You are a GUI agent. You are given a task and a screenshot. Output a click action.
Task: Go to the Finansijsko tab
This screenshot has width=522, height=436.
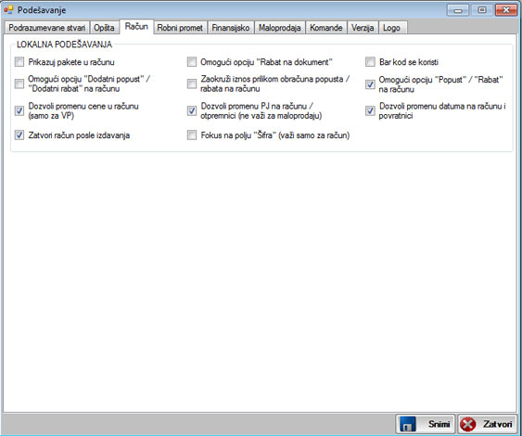point(231,28)
